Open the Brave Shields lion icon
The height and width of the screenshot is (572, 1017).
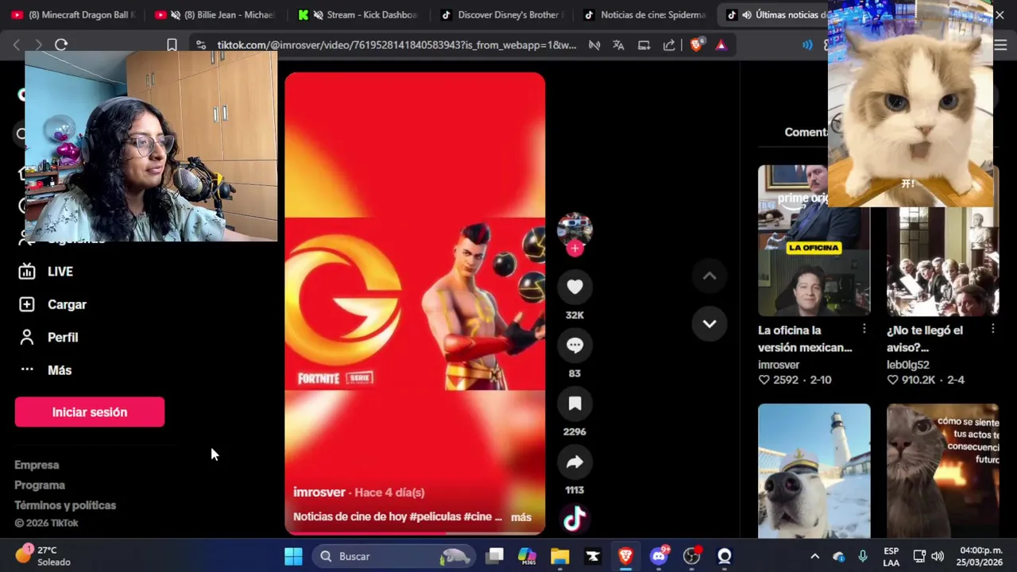pos(696,45)
